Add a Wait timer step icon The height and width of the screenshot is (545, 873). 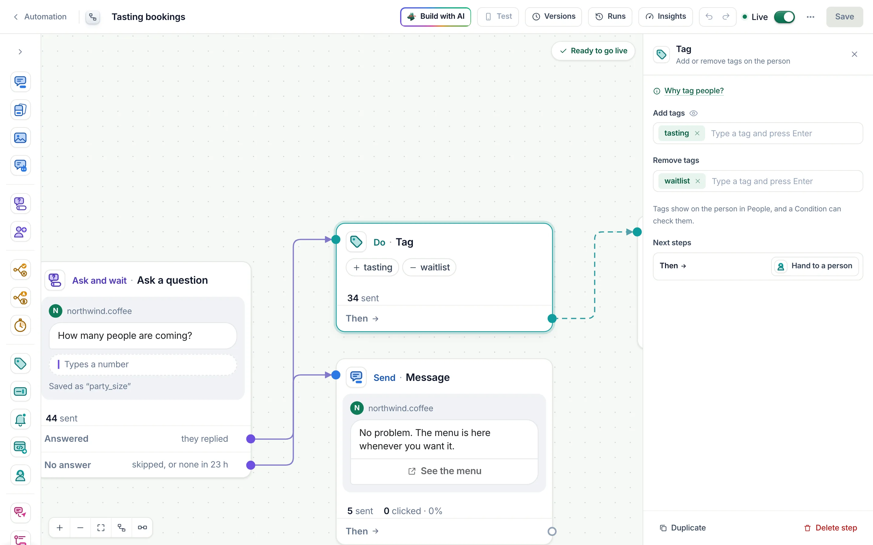pos(20,325)
